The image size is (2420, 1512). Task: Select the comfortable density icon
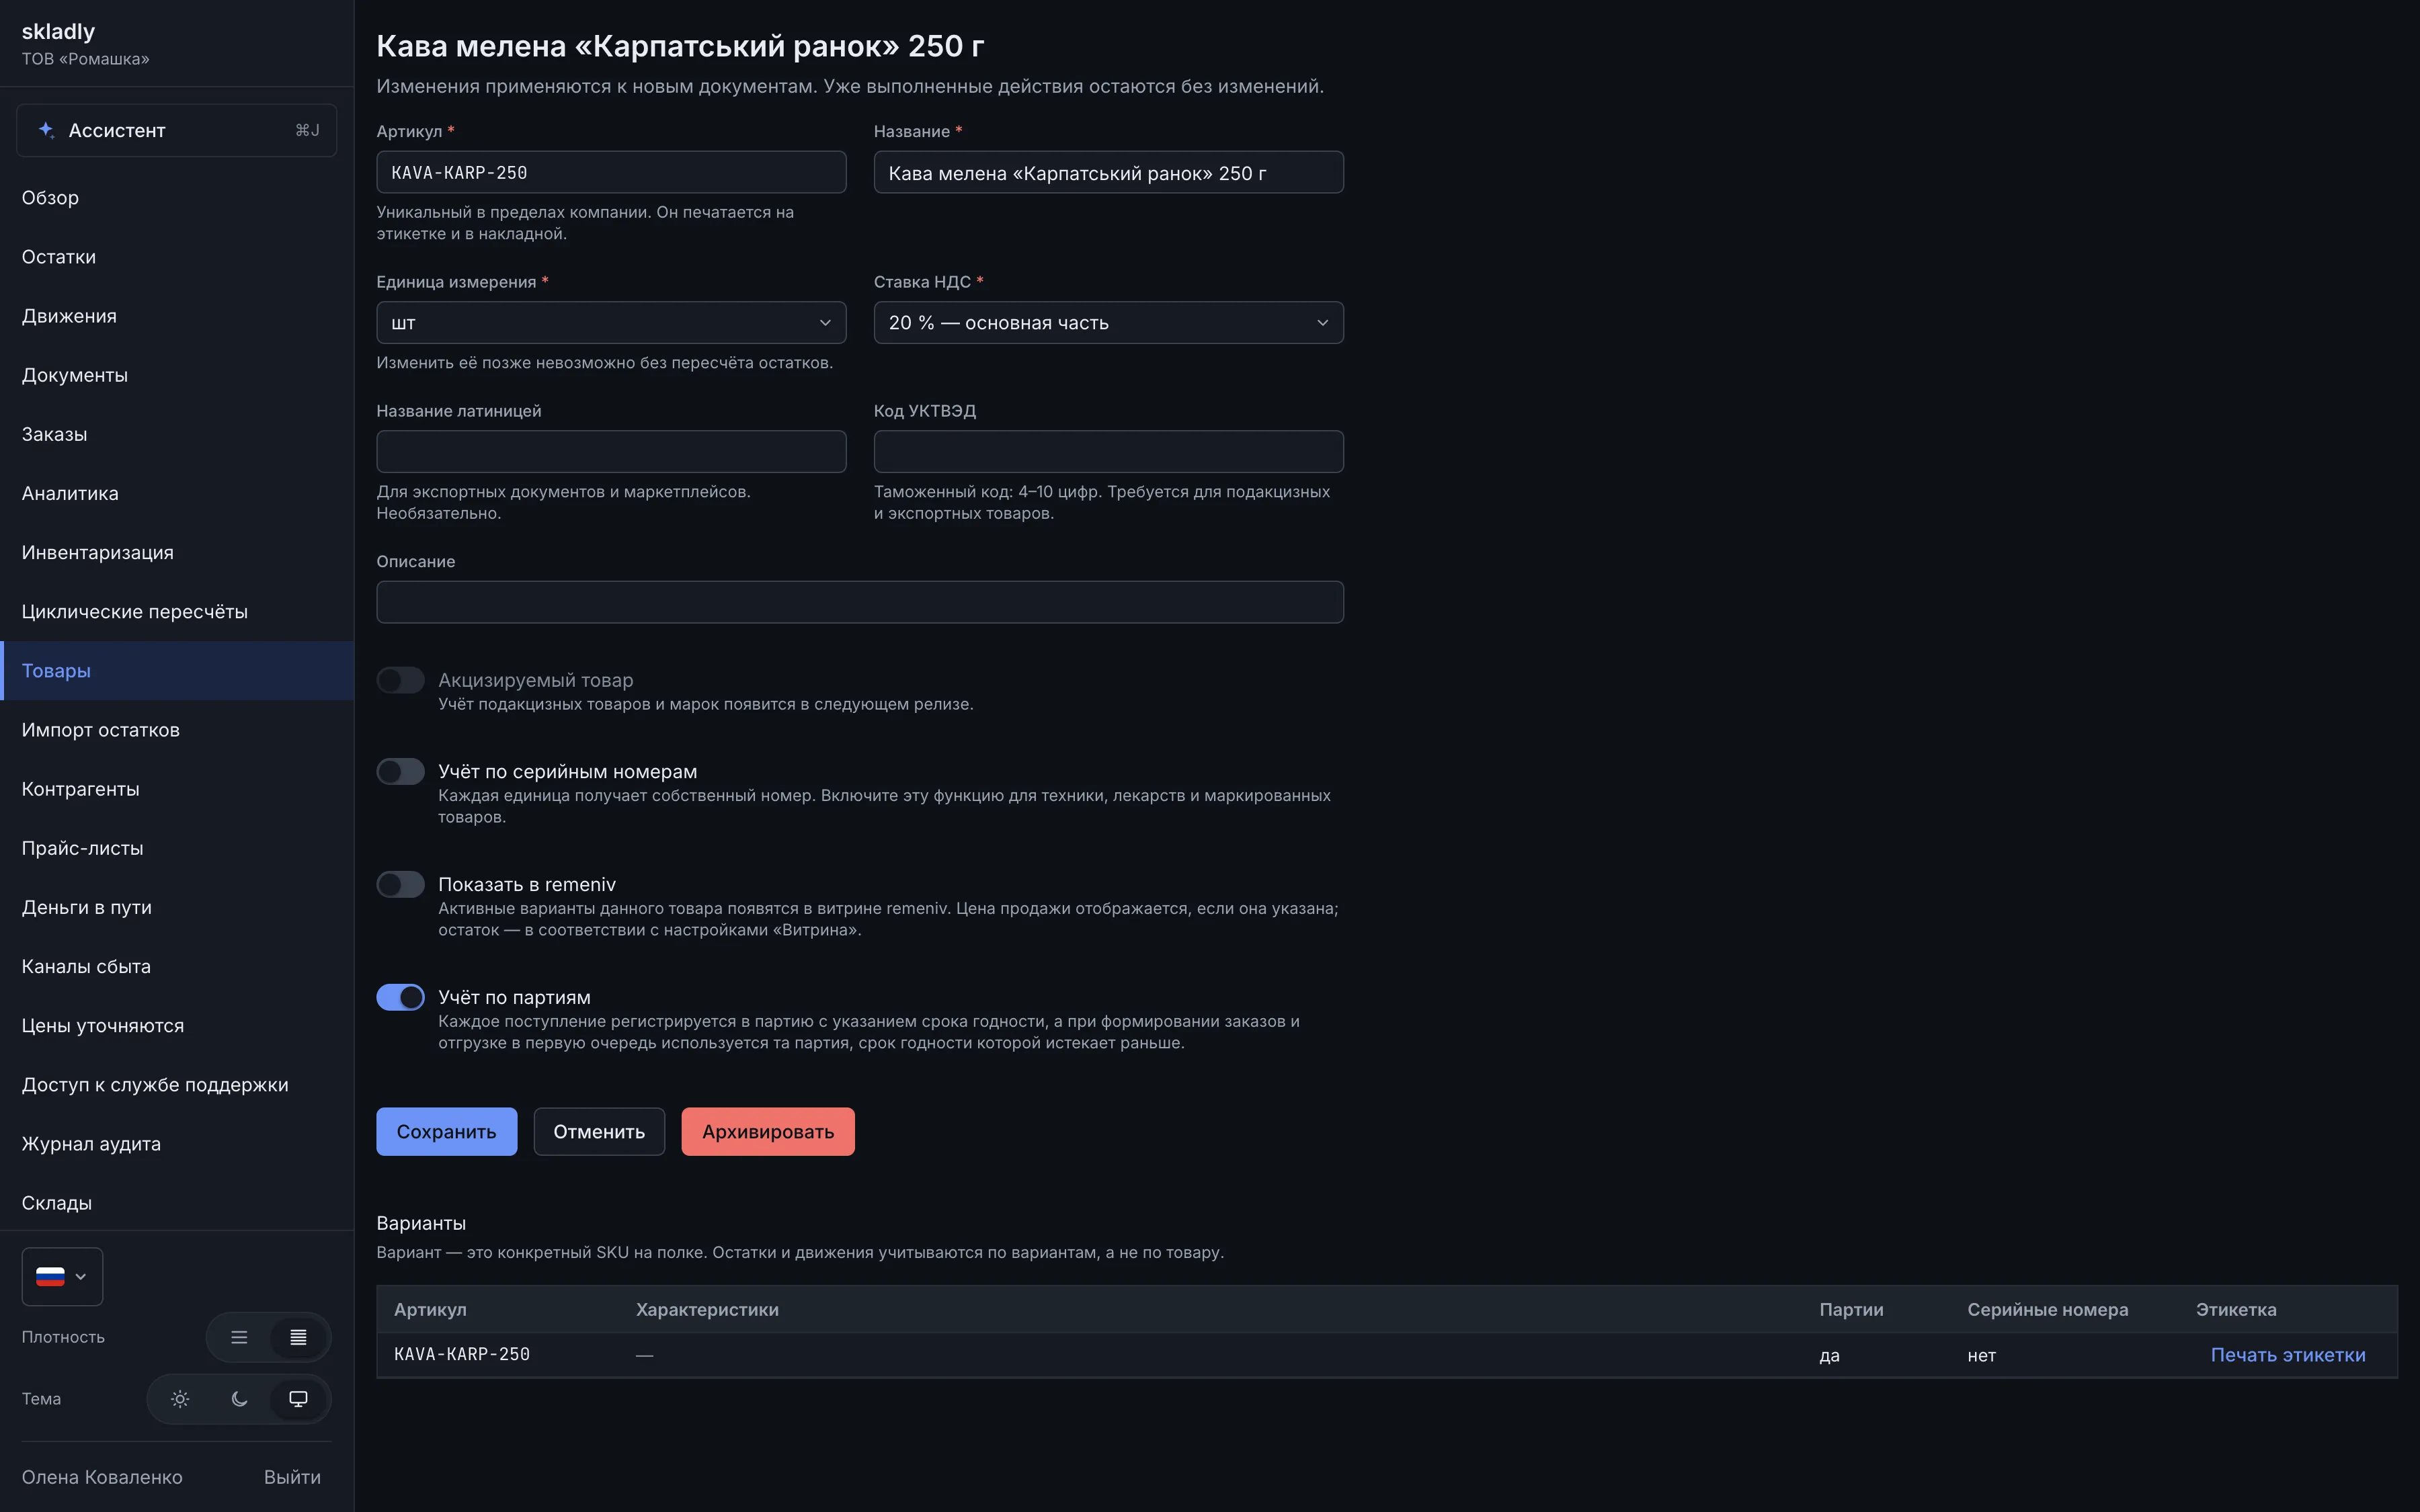(239, 1337)
